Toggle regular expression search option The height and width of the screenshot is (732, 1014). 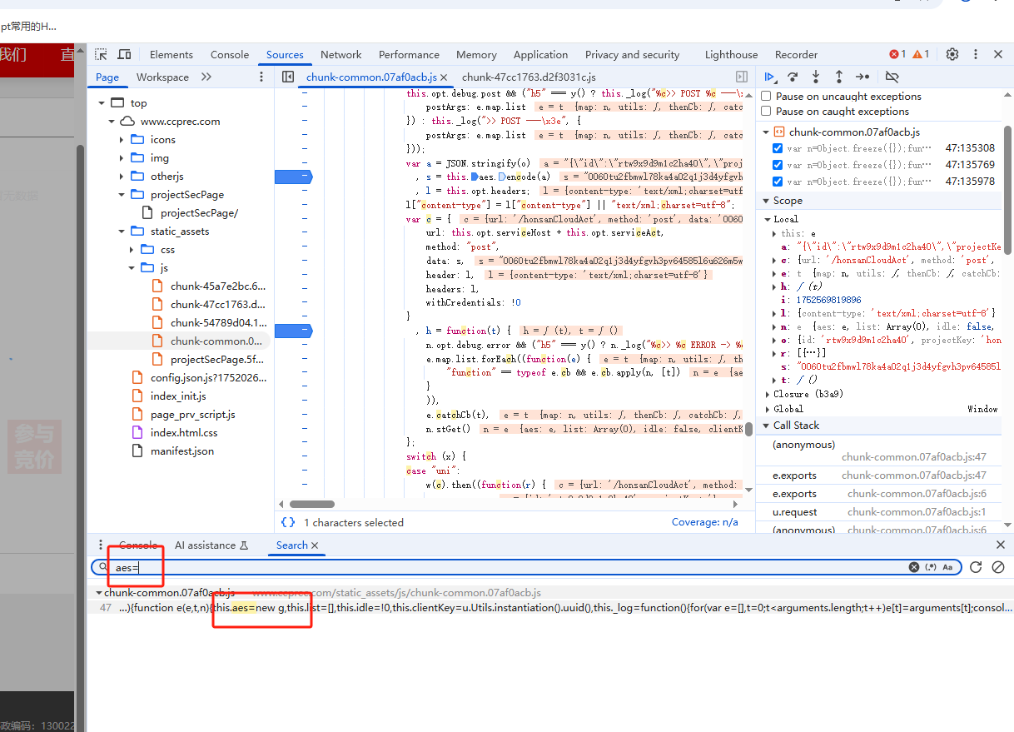[x=931, y=567]
